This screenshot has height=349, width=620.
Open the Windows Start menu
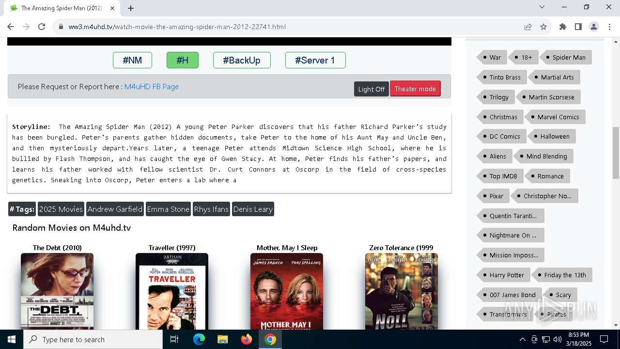pos(12,339)
